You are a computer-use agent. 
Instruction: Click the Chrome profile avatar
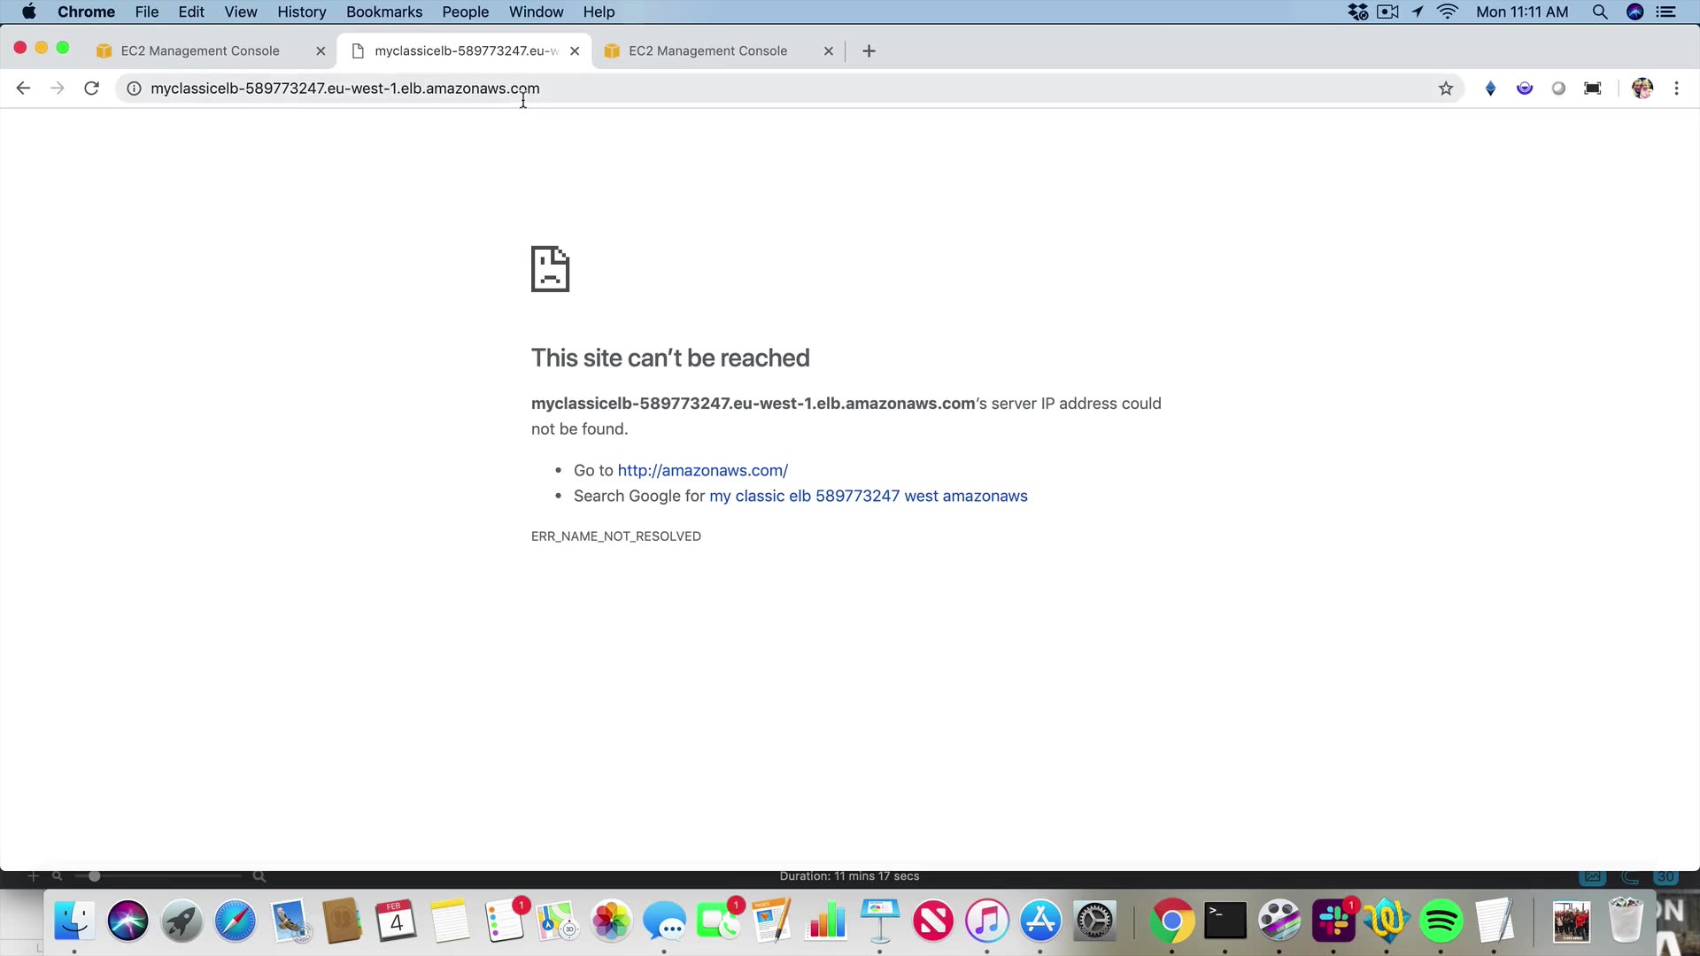pyautogui.click(x=1642, y=89)
